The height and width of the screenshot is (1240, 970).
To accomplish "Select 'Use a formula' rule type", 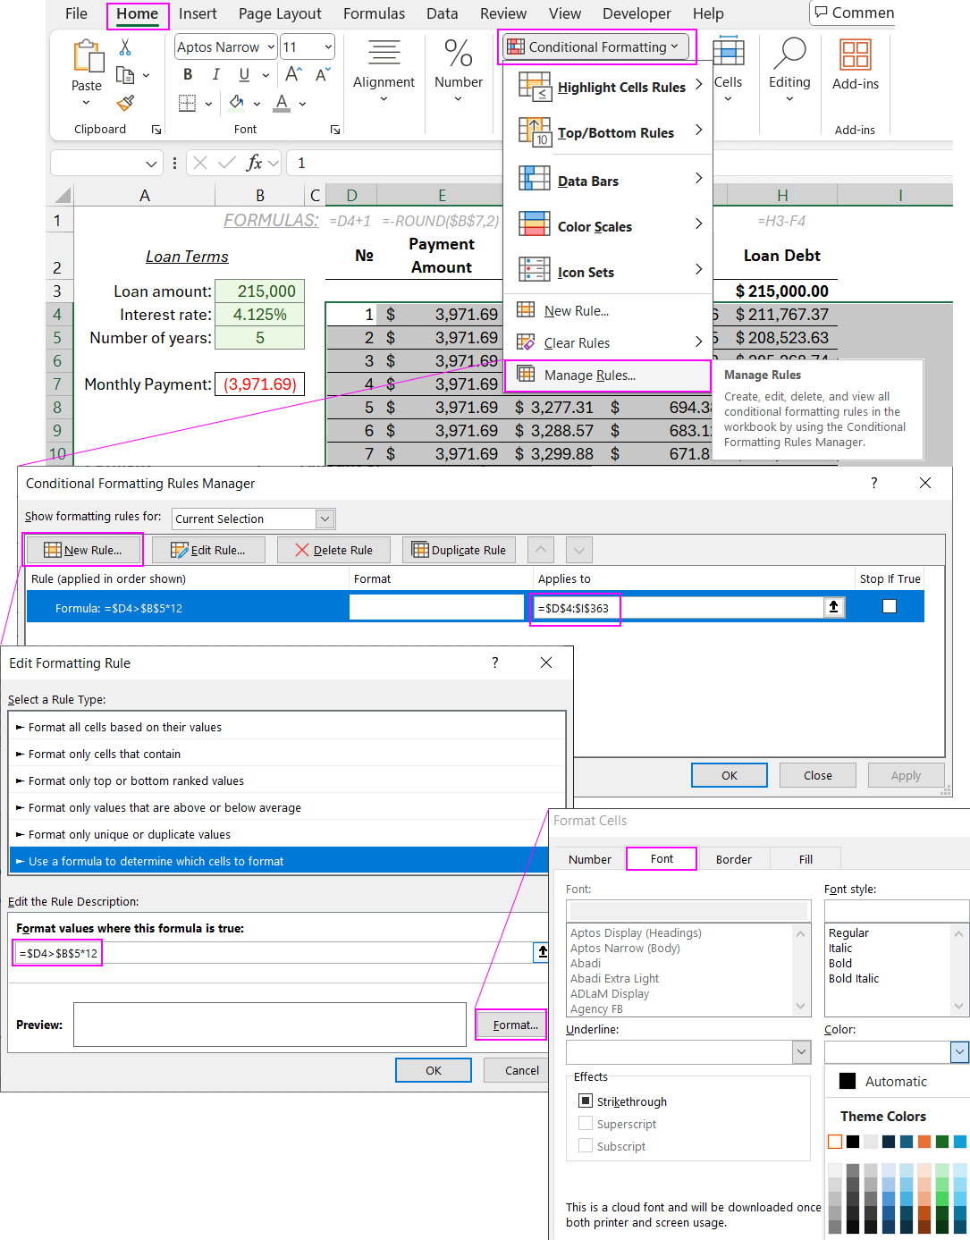I will (x=156, y=861).
